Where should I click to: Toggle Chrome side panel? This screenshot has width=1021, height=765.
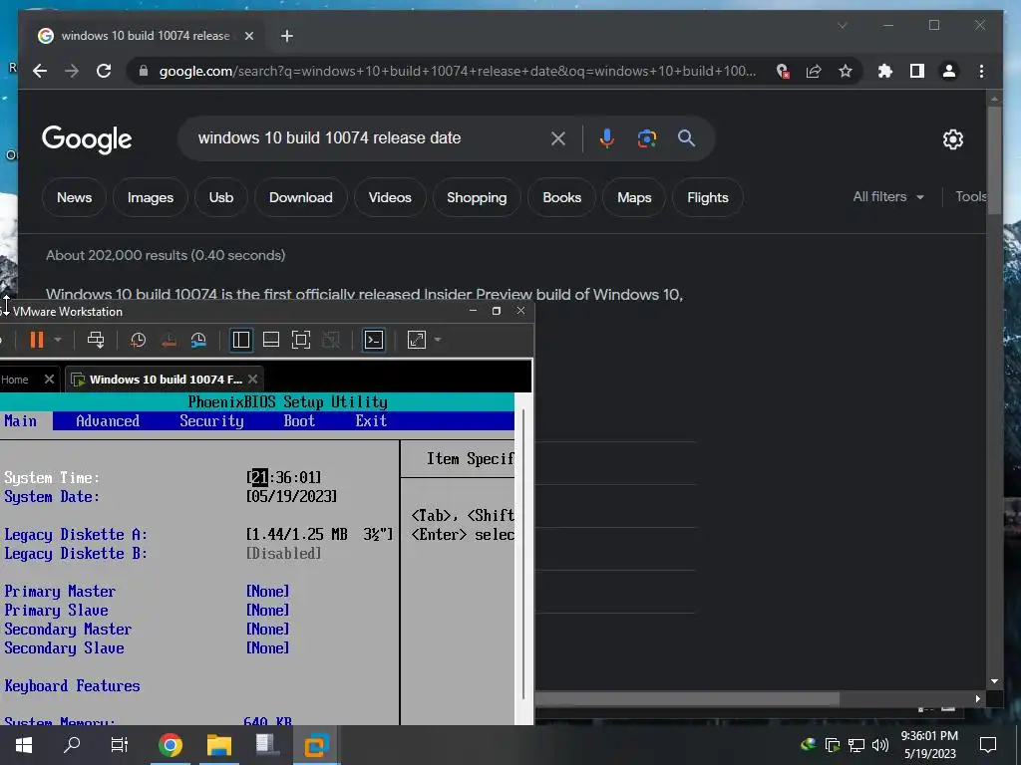point(917,71)
